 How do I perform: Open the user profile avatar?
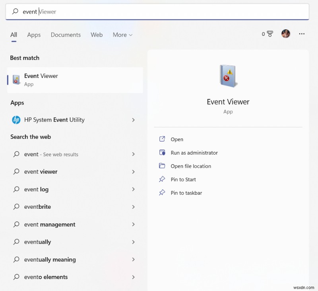285,34
